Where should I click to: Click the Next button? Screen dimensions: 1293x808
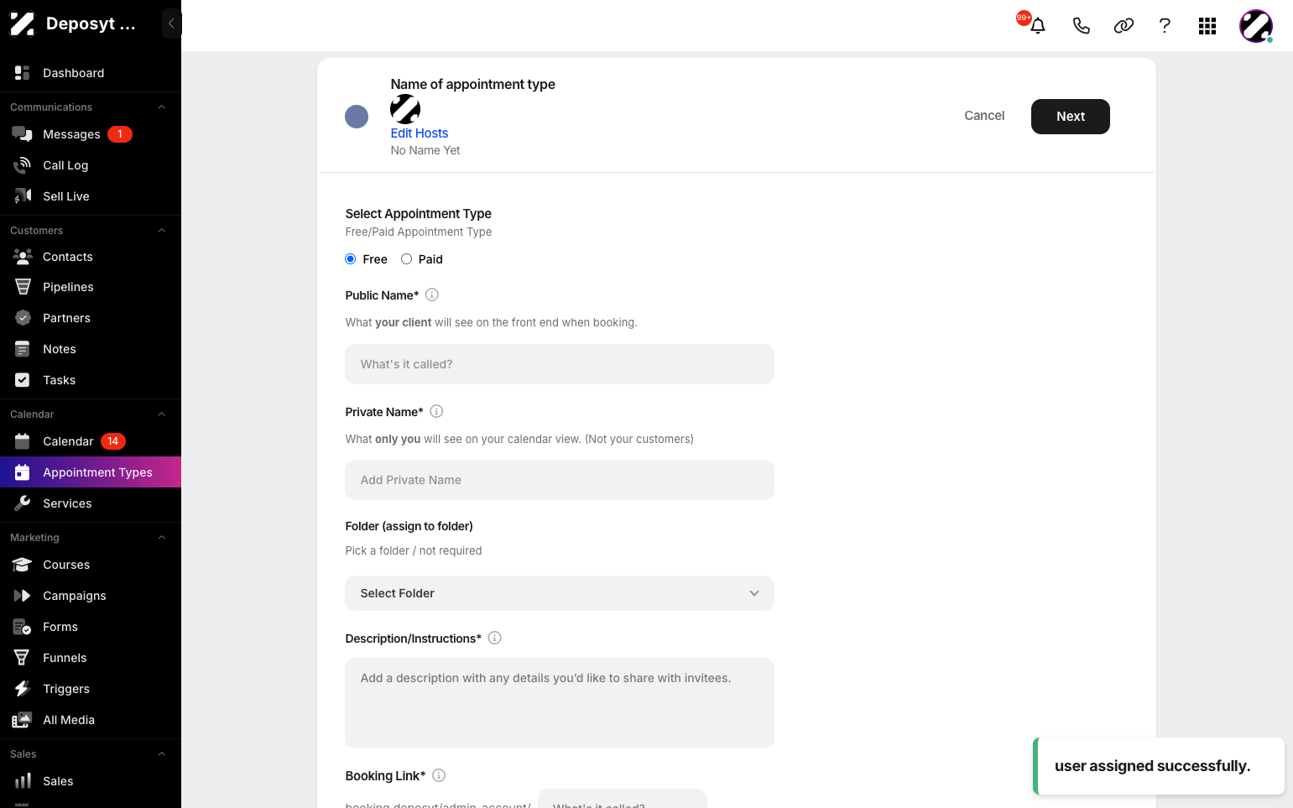(1071, 117)
